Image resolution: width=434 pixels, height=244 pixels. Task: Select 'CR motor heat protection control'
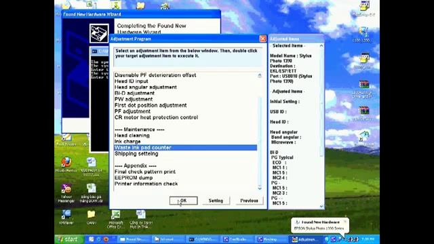point(157,117)
